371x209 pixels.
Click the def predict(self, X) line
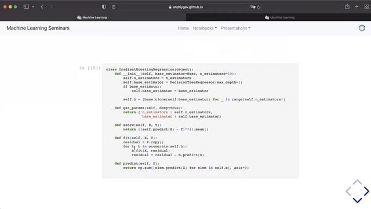tap(137, 163)
